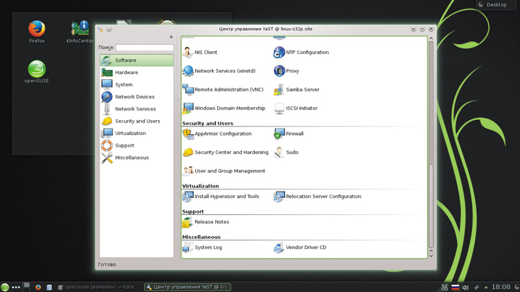Open the Desktop toolbox button
This screenshot has width=520, height=292.
(496, 5)
